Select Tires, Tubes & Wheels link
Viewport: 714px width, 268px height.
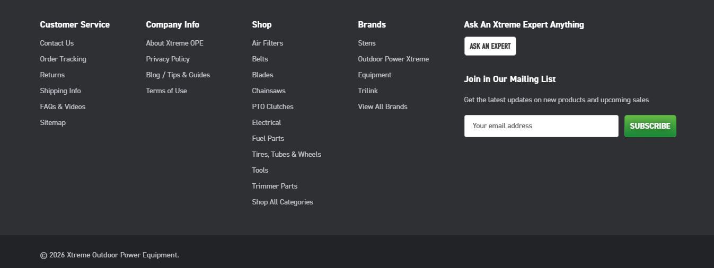point(286,155)
